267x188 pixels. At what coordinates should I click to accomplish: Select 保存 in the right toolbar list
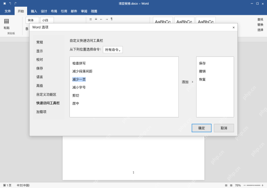pyautogui.click(x=202, y=63)
